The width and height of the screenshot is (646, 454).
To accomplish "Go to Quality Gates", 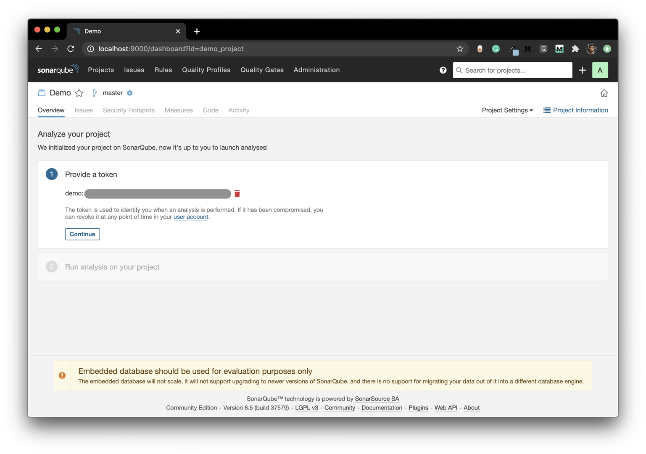I will [262, 70].
